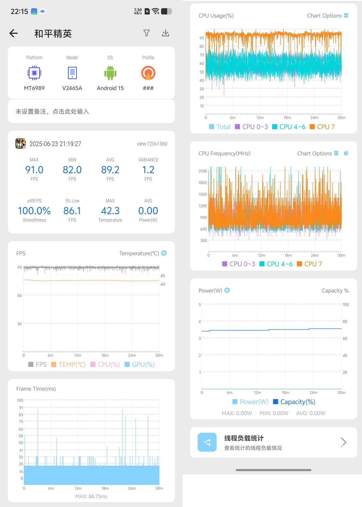The image size is (362, 507).
Task: Tap MAX: 88.73ms under Frame Time chart
Action: coord(91,496)
